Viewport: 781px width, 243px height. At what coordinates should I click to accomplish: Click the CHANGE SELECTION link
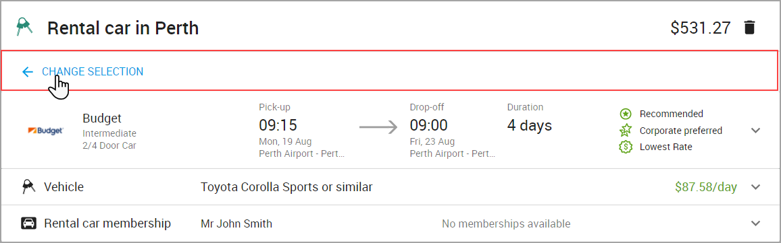click(93, 71)
